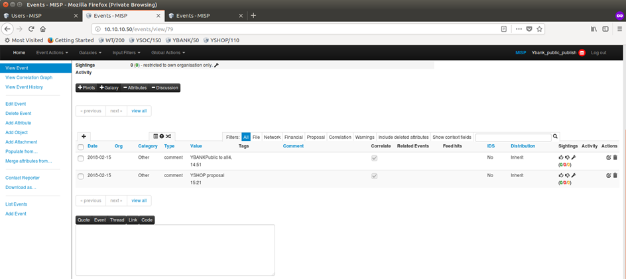The image size is (626, 279).
Task: Select the Correlation attribute filter
Action: click(340, 137)
